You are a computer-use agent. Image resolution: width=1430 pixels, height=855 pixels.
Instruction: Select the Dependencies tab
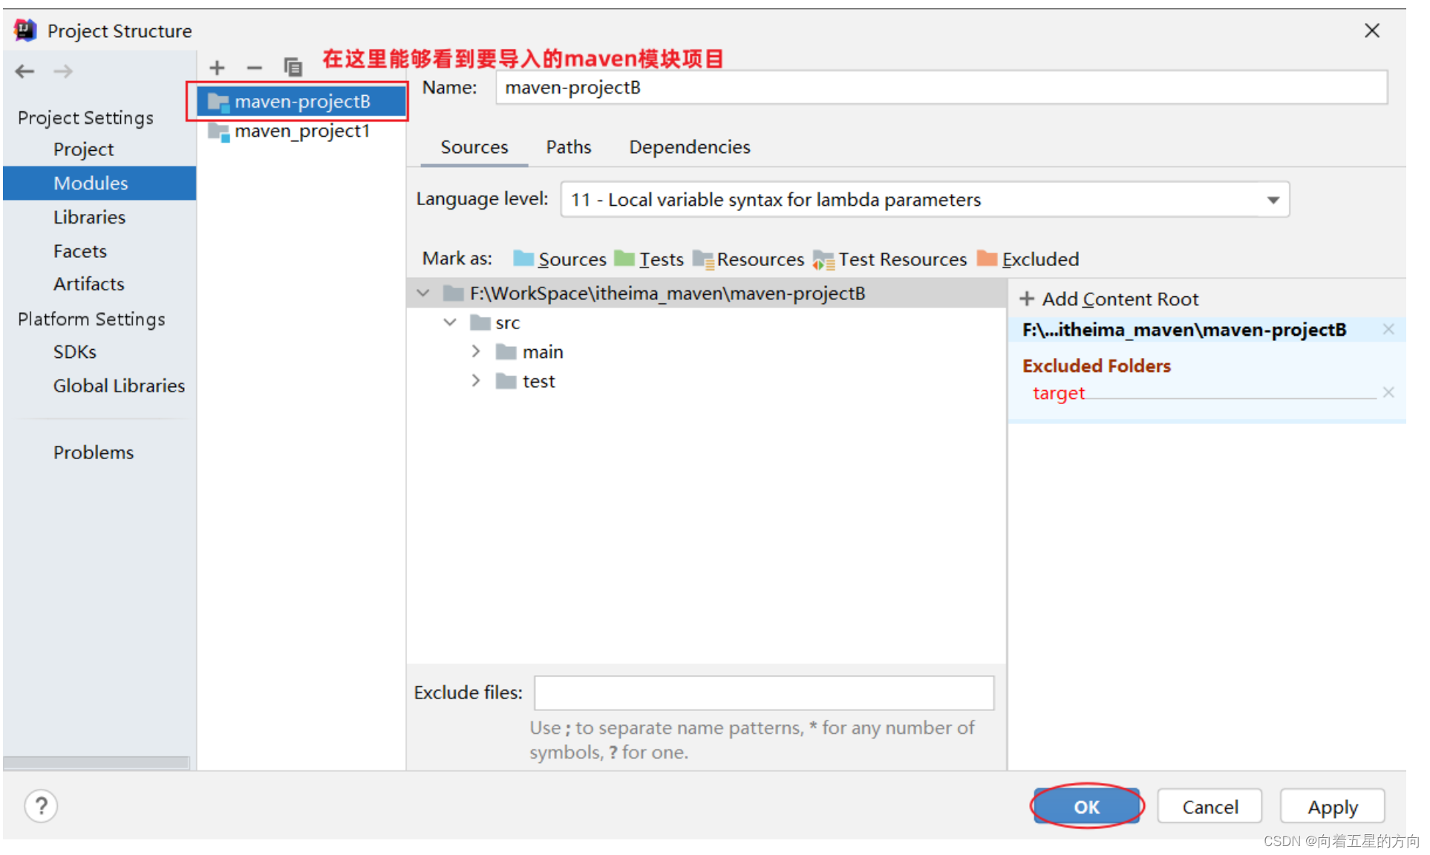tap(687, 146)
